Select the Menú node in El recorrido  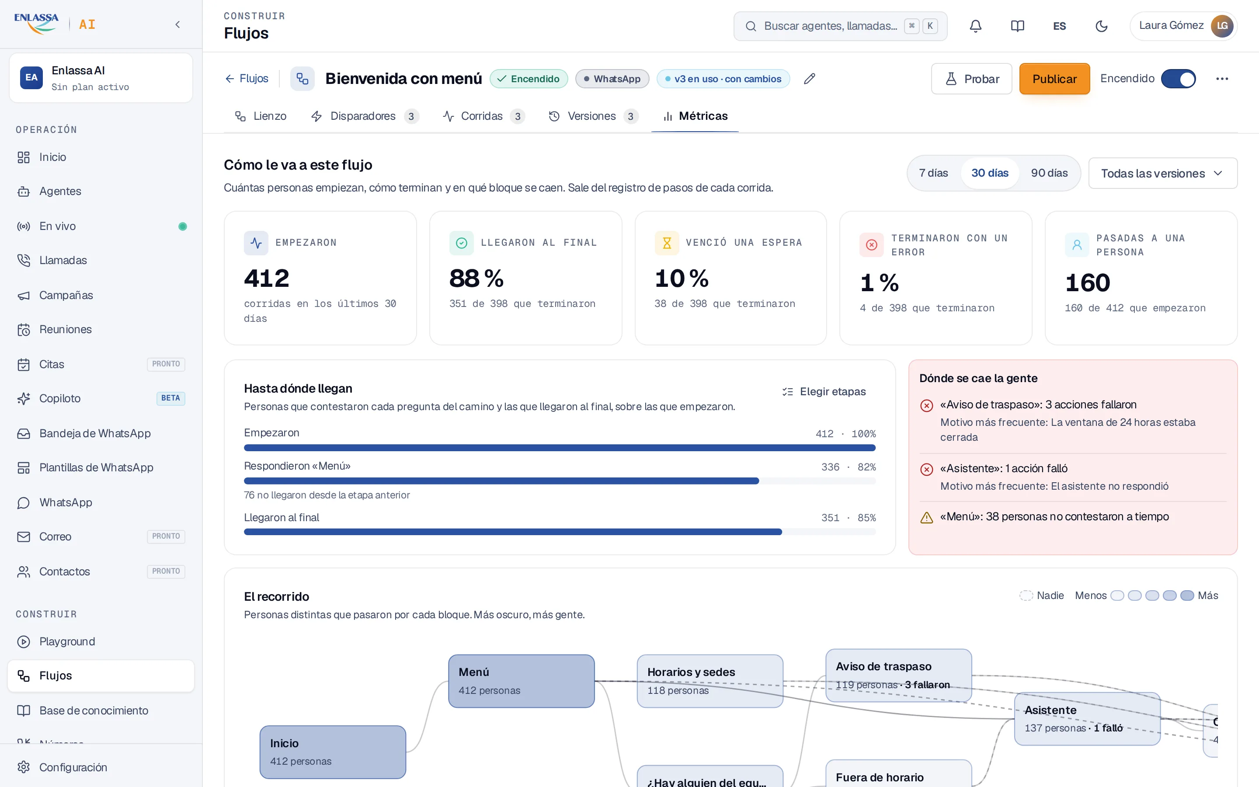point(521,681)
